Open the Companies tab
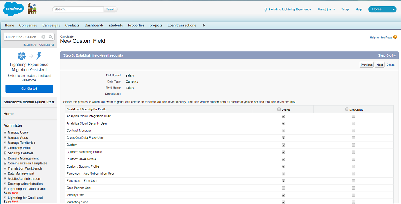Image resolution: width=401 pixels, height=204 pixels. [28, 25]
